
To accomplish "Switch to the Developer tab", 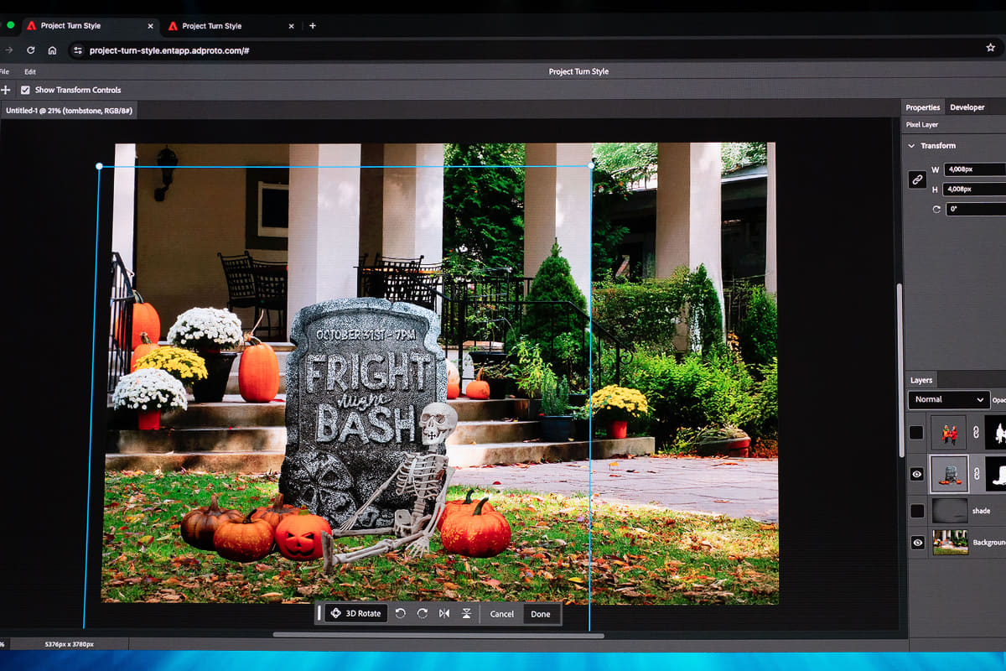I will (x=967, y=107).
